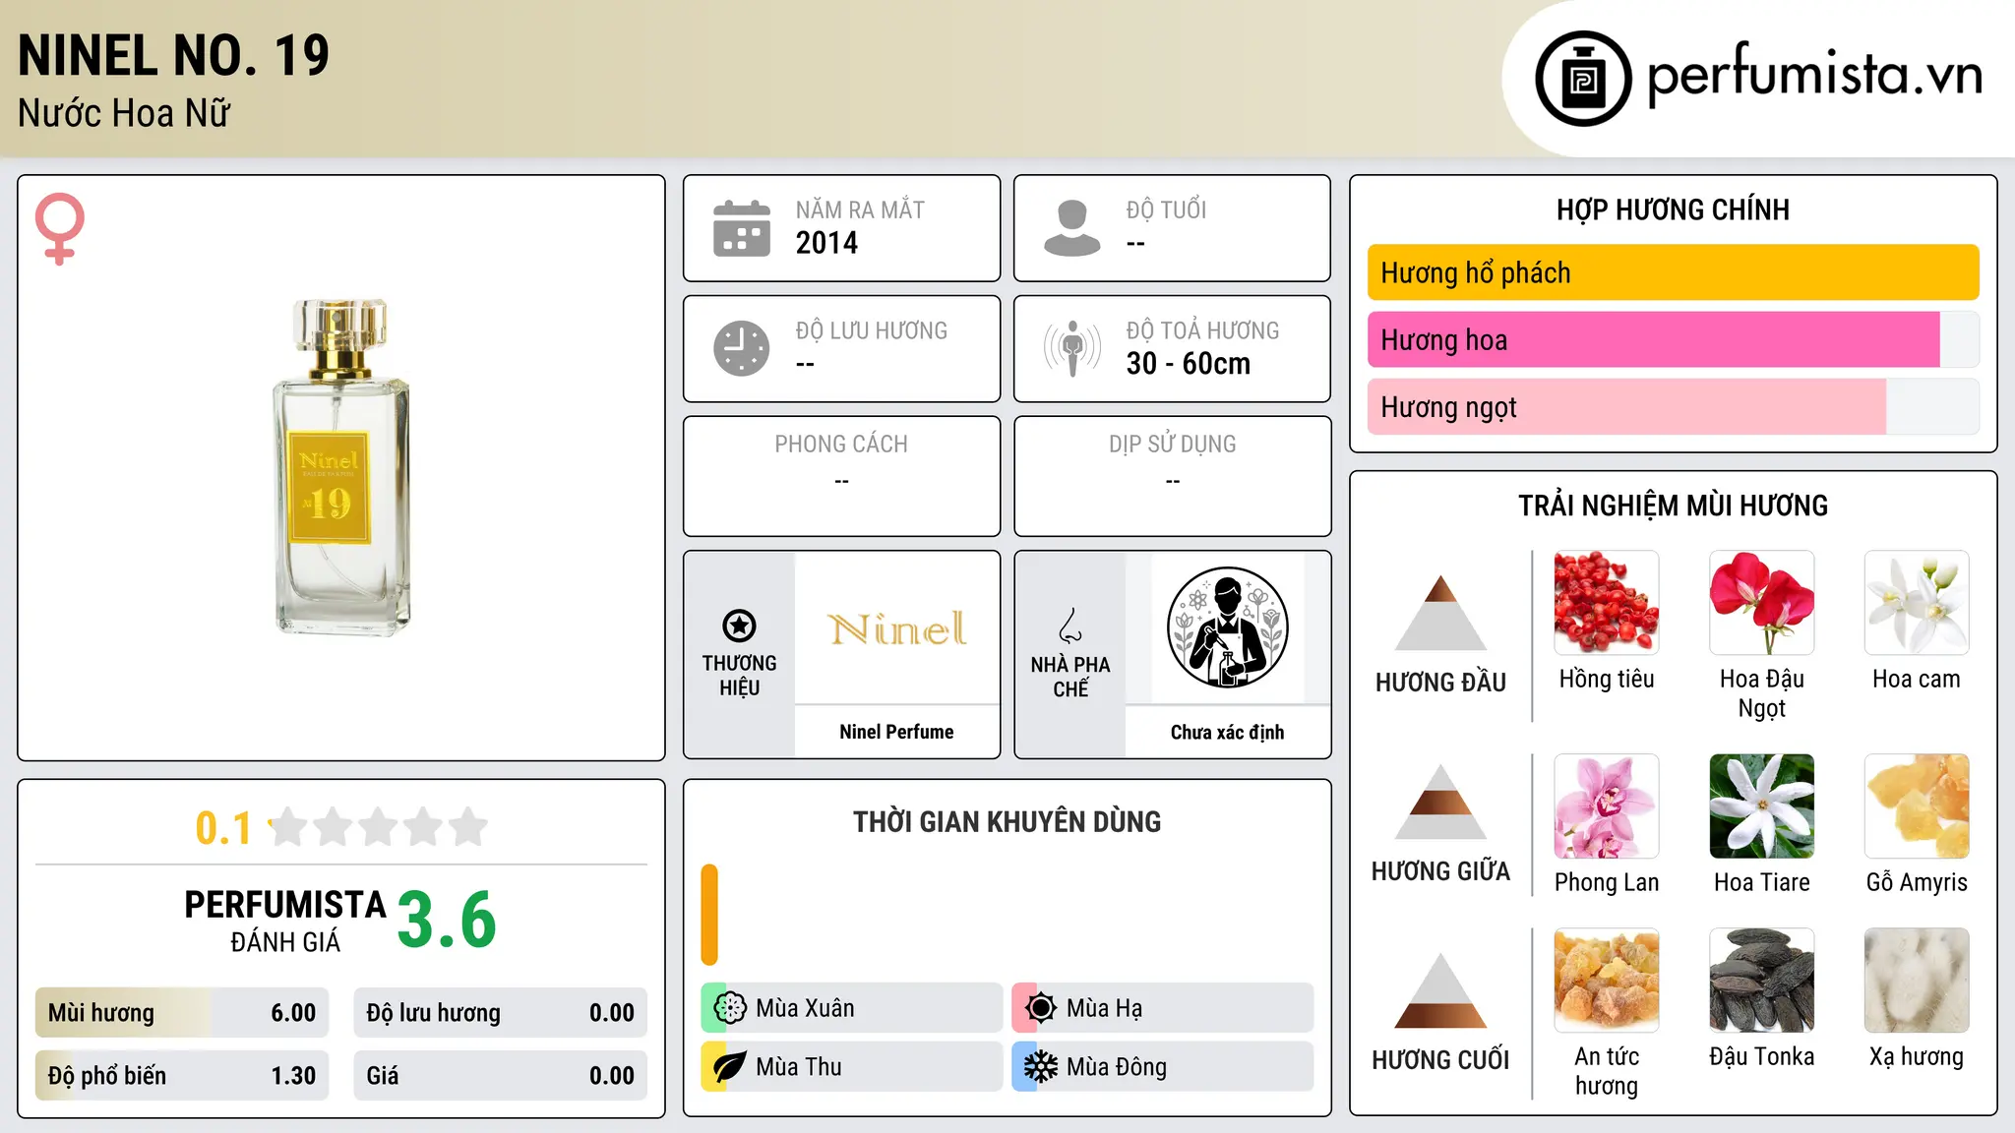
Task: Click the Mùi hương score bar
Action: [182, 1013]
